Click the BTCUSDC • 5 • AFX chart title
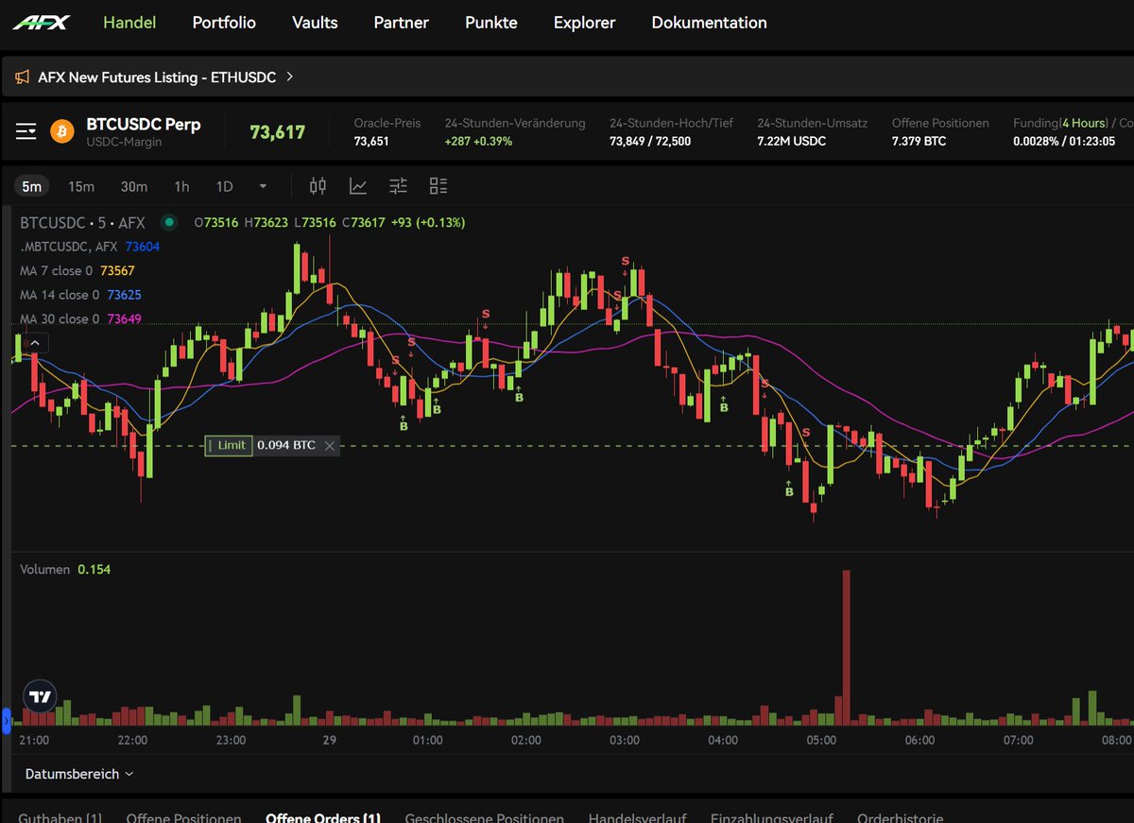The image size is (1134, 823). 83,223
